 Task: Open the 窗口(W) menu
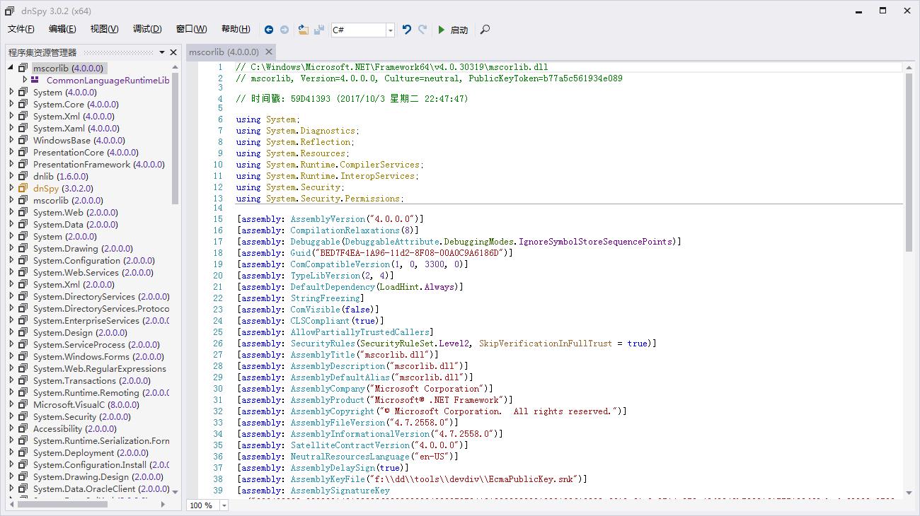(191, 29)
